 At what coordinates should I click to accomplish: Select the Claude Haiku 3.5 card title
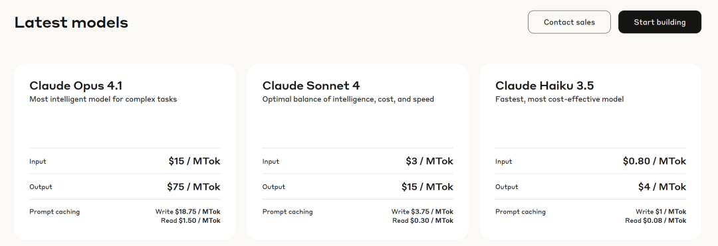544,86
